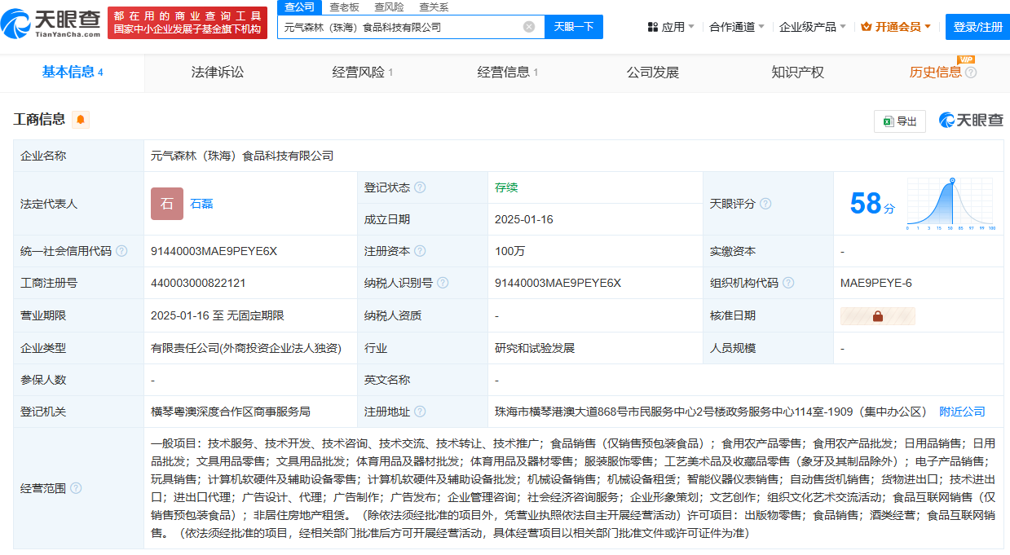Select the 知识产权 tab
This screenshot has height=555, width=1010.
tap(798, 73)
